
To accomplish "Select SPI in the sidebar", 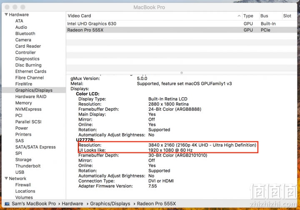I will click(19, 153).
